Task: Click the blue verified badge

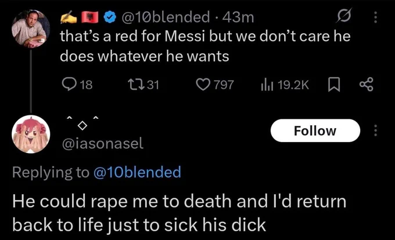Action: point(110,17)
